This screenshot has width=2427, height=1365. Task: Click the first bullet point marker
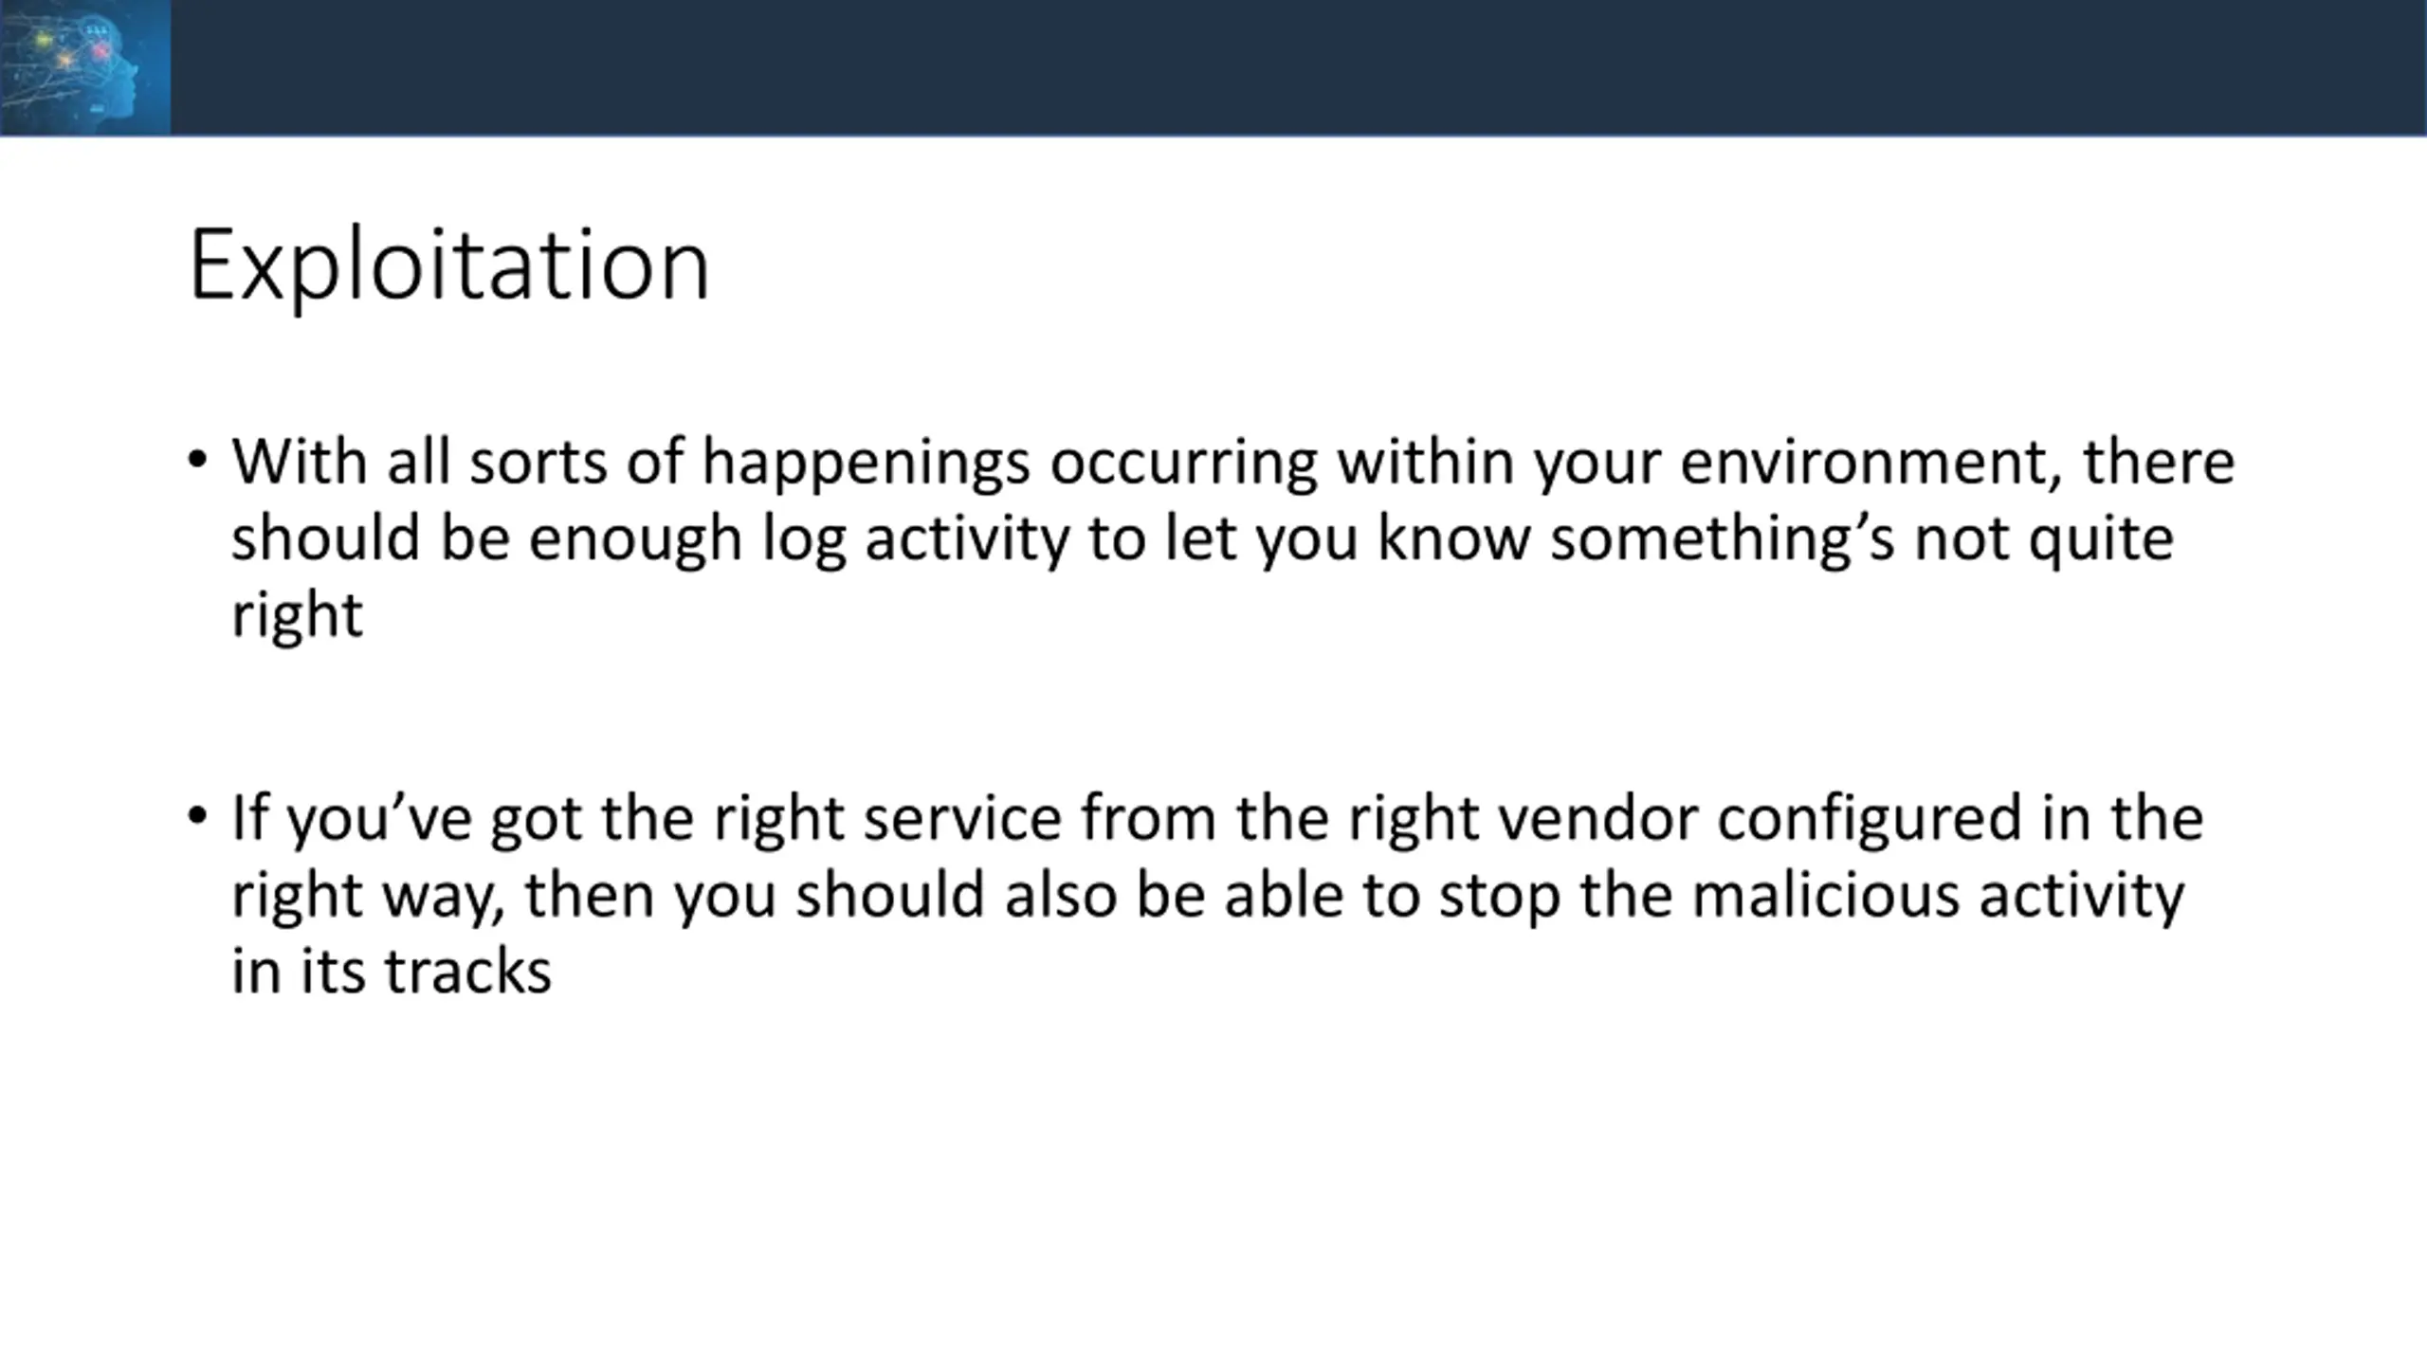pyautogui.click(x=197, y=461)
